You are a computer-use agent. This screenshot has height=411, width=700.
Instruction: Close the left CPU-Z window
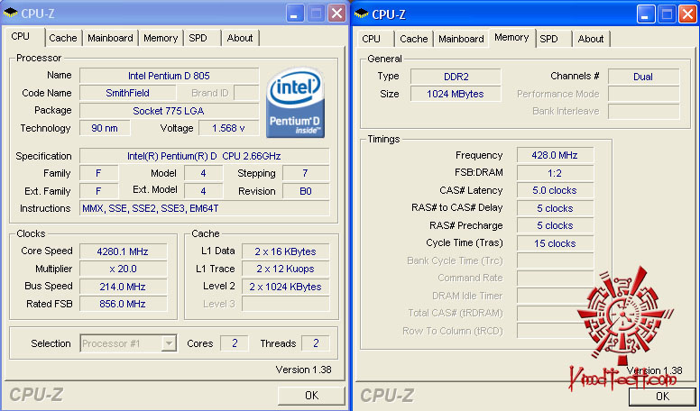pyautogui.click(x=337, y=14)
